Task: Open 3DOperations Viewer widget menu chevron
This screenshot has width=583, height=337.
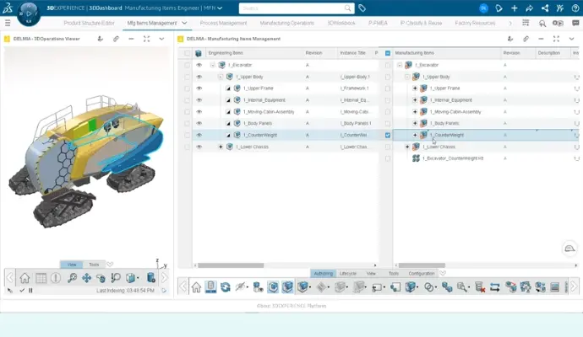Action: pyautogui.click(x=161, y=39)
